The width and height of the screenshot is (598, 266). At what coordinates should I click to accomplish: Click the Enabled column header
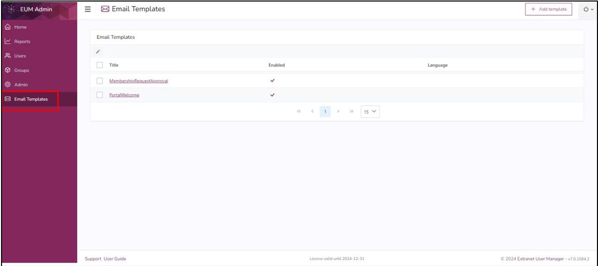tap(277, 65)
